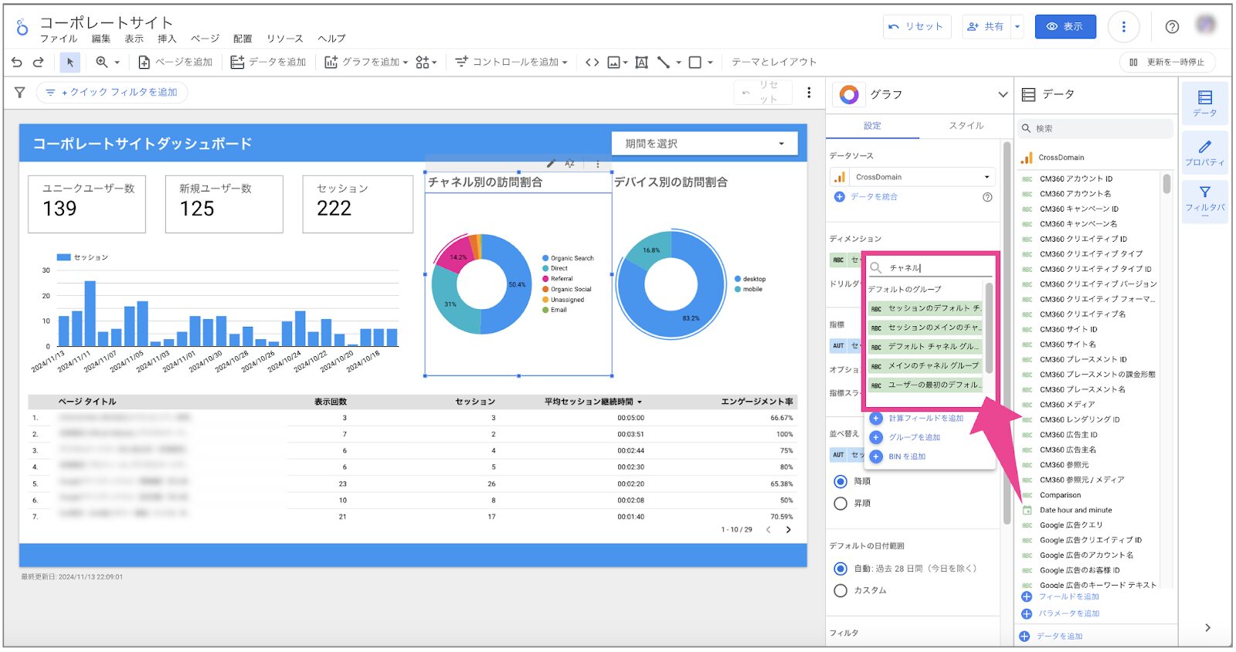1236x652 pixels.
Task: Open the プロパティ side panel tab
Action: click(1204, 152)
